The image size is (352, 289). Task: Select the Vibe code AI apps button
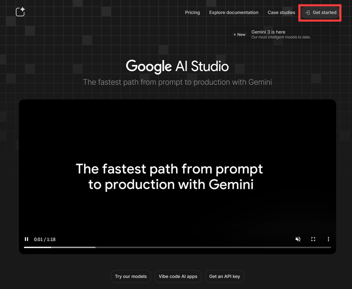[x=178, y=276]
